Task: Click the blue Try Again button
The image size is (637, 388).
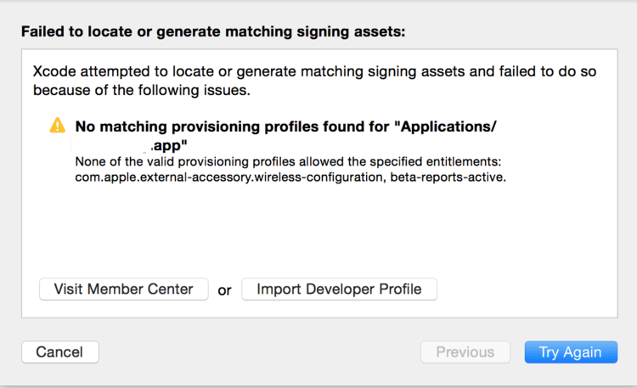Action: [571, 351]
